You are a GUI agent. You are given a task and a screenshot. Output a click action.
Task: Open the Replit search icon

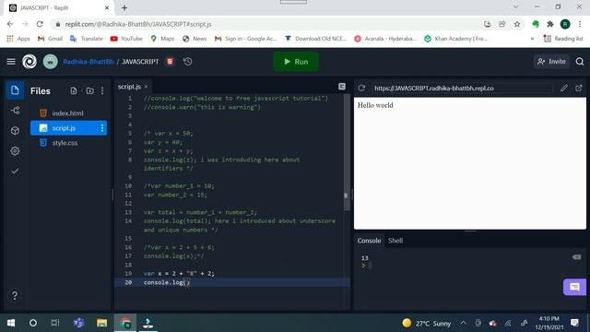pos(580,62)
